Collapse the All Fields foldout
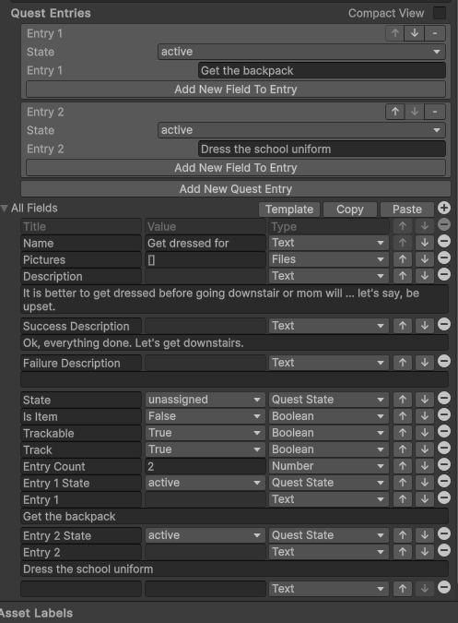This screenshot has height=623, width=458. (5, 209)
